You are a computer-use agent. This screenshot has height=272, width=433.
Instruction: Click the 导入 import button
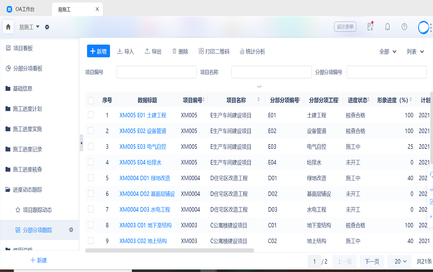pyautogui.click(x=125, y=51)
